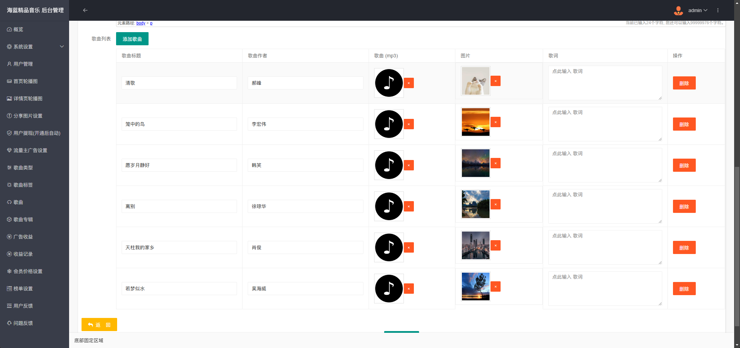Open 首页轮播图 sidebar item

(x=35, y=81)
